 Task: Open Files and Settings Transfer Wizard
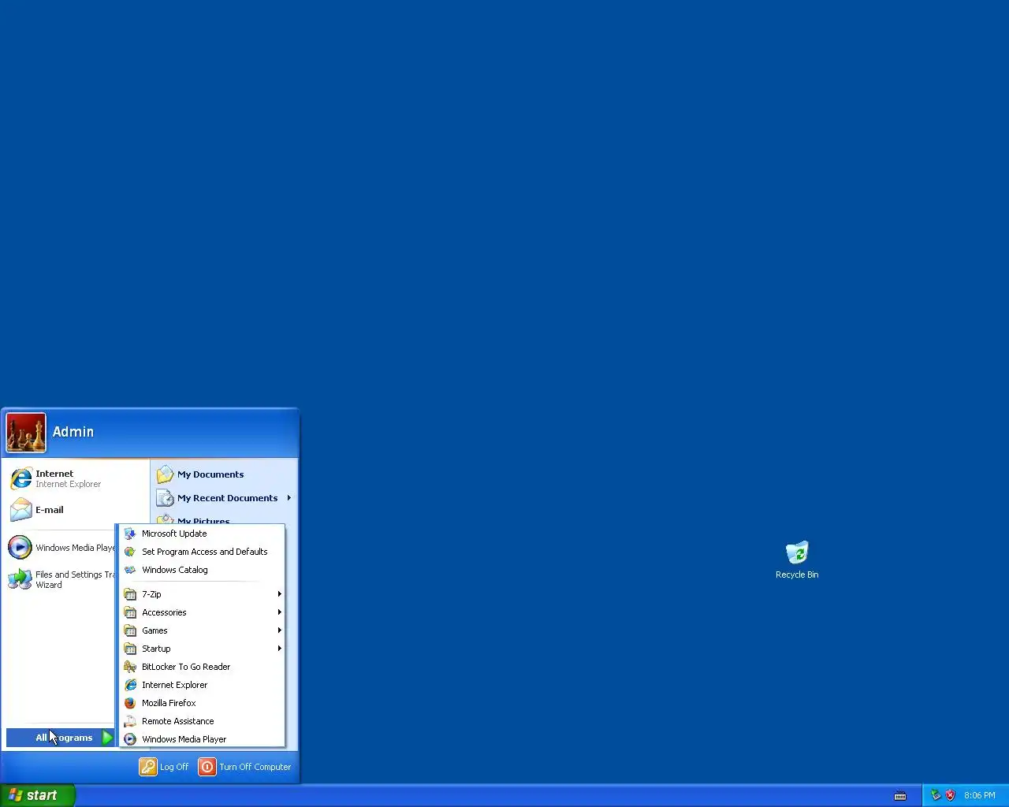[61, 579]
